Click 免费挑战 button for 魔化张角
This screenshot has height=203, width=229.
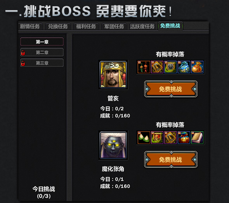[x=171, y=159]
